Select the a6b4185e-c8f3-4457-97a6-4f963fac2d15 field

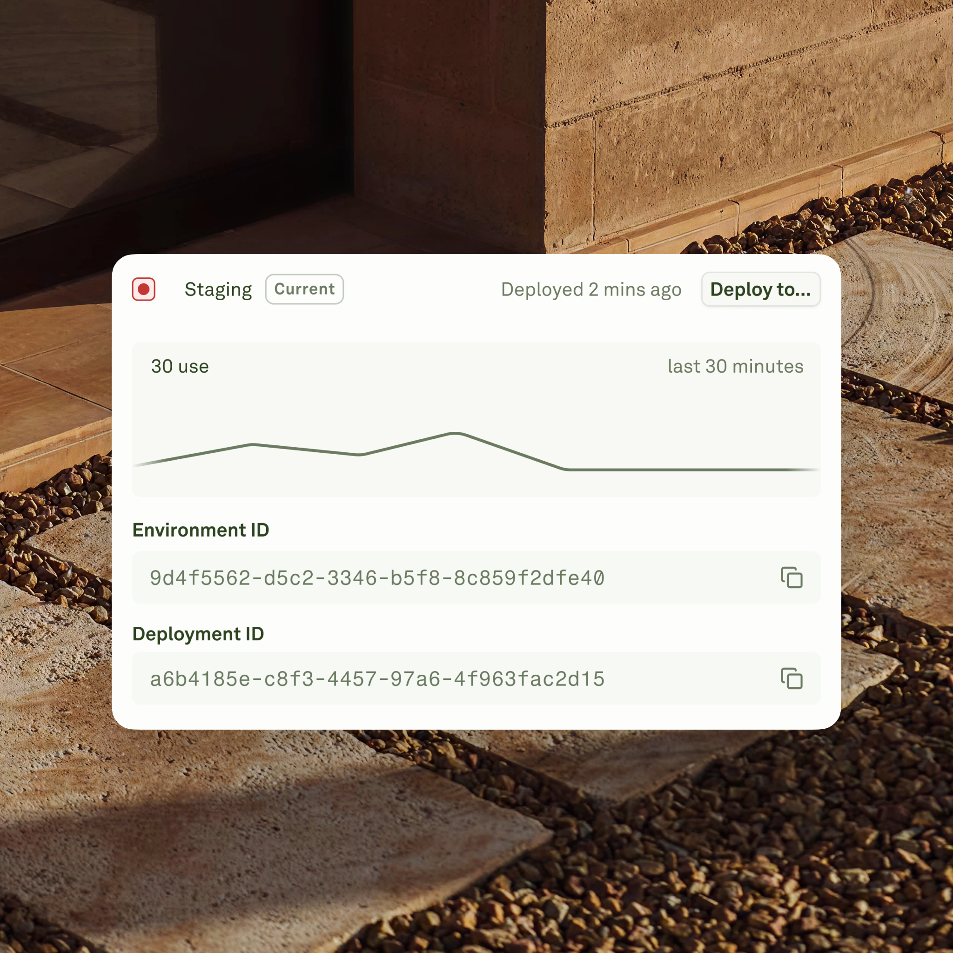pyautogui.click(x=476, y=679)
